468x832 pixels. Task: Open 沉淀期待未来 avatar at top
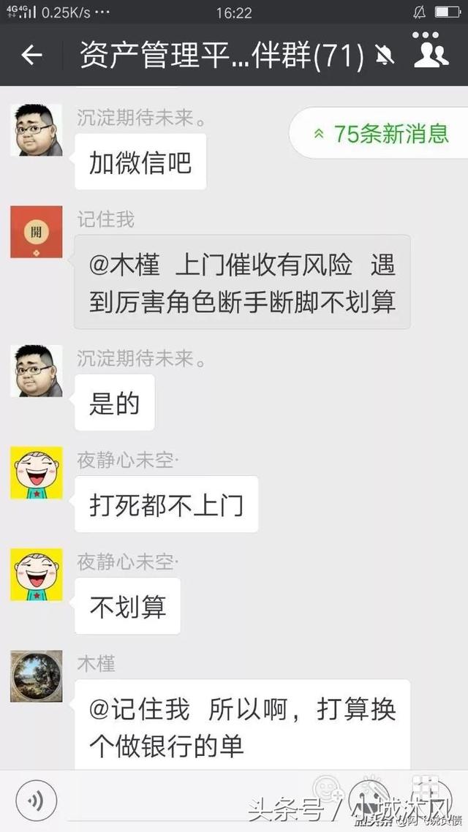(37, 130)
